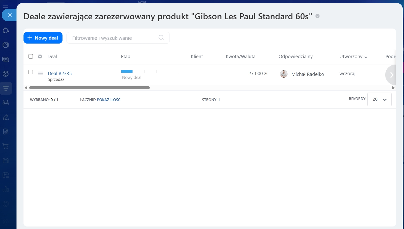Expand next columns with right chevron

pos(391,75)
